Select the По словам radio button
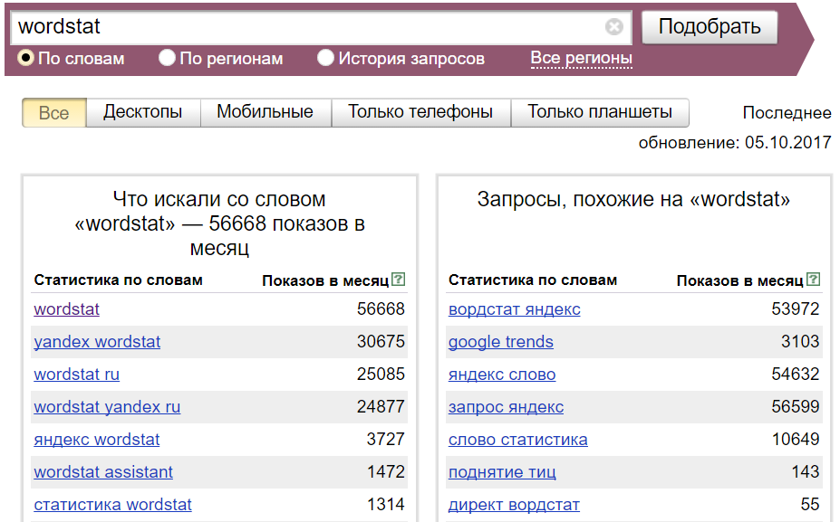This screenshot has height=522, width=840. [x=25, y=58]
